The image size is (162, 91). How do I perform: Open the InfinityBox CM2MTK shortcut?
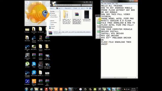point(27,74)
